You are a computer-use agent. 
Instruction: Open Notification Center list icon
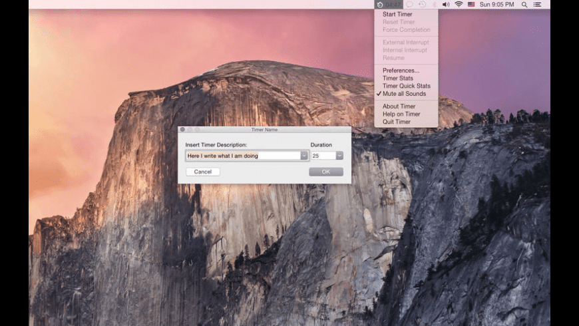537,5
